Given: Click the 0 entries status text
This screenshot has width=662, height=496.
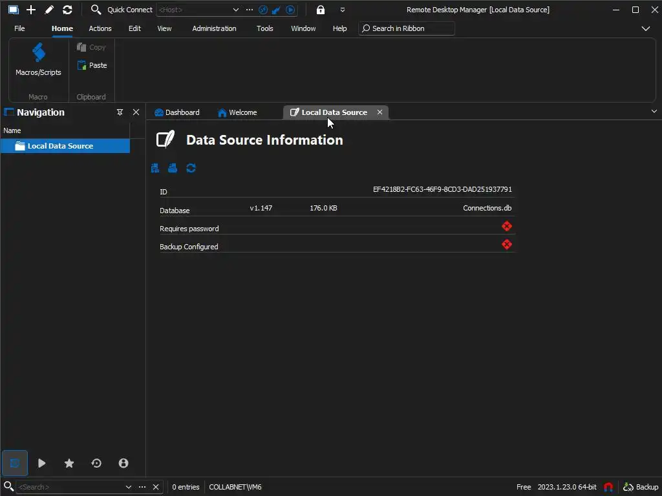Looking at the screenshot, I should coord(186,487).
